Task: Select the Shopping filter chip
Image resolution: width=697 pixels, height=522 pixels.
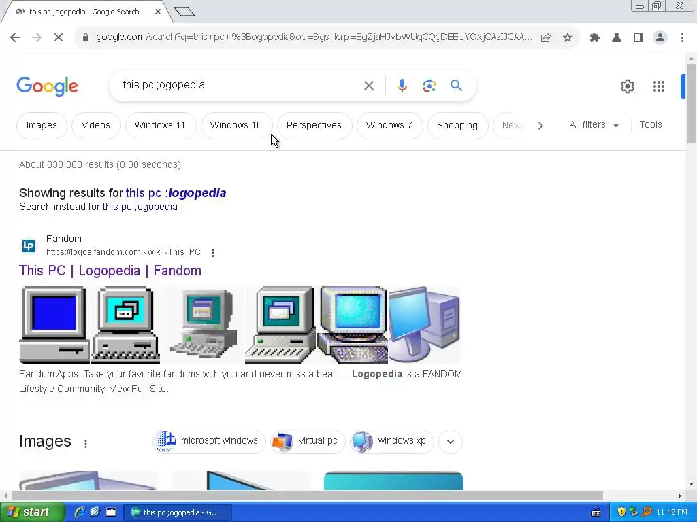Action: [457, 126]
